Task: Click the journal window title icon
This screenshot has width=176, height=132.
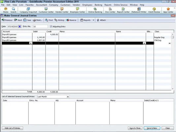Action: pos(2,16)
